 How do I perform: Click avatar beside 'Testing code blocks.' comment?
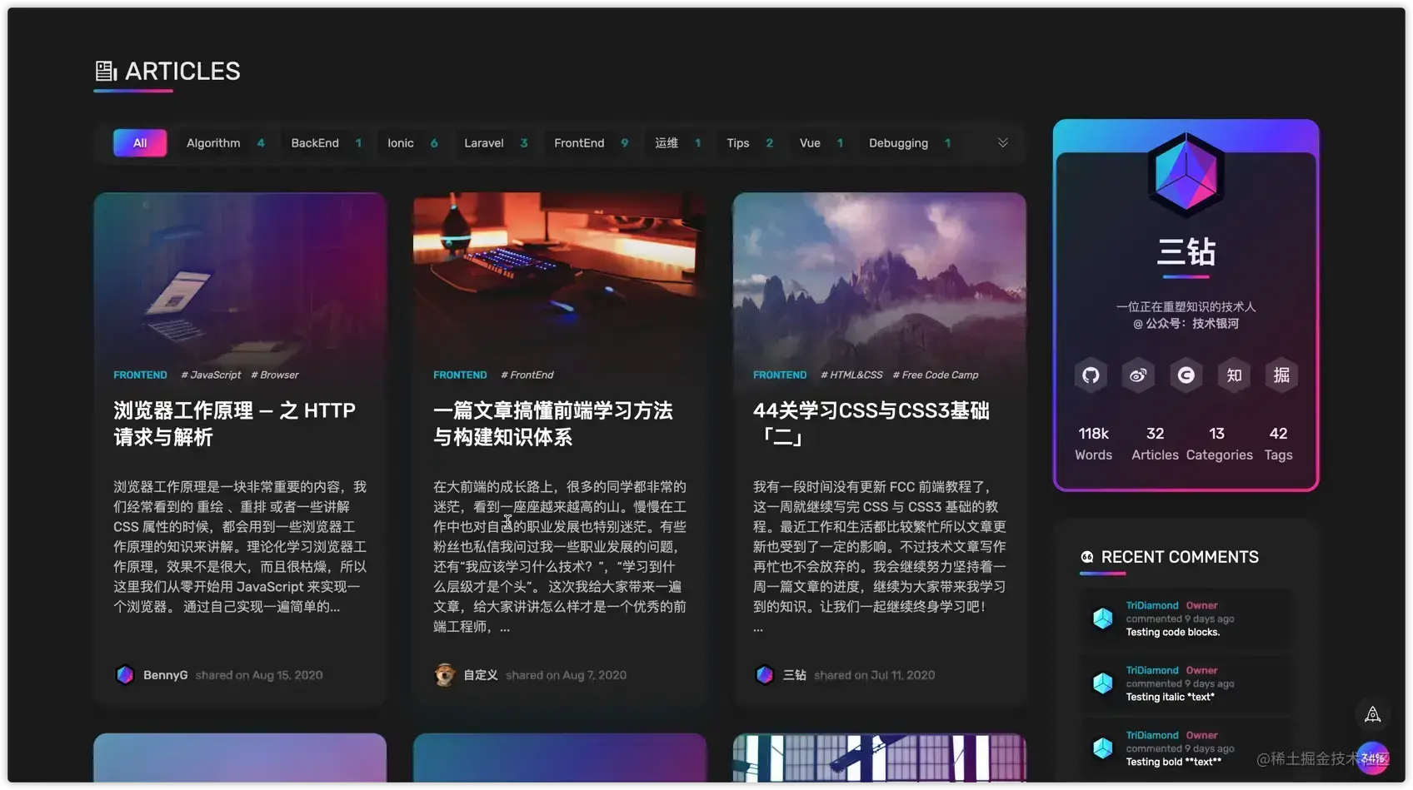[1103, 619]
